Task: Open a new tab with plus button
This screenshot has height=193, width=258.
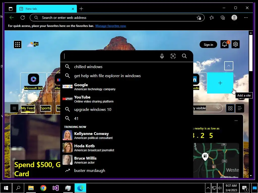Action: pyautogui.click(x=81, y=9)
